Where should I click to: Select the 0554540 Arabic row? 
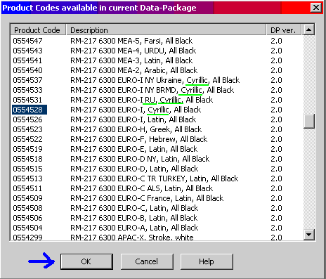[x=157, y=70]
